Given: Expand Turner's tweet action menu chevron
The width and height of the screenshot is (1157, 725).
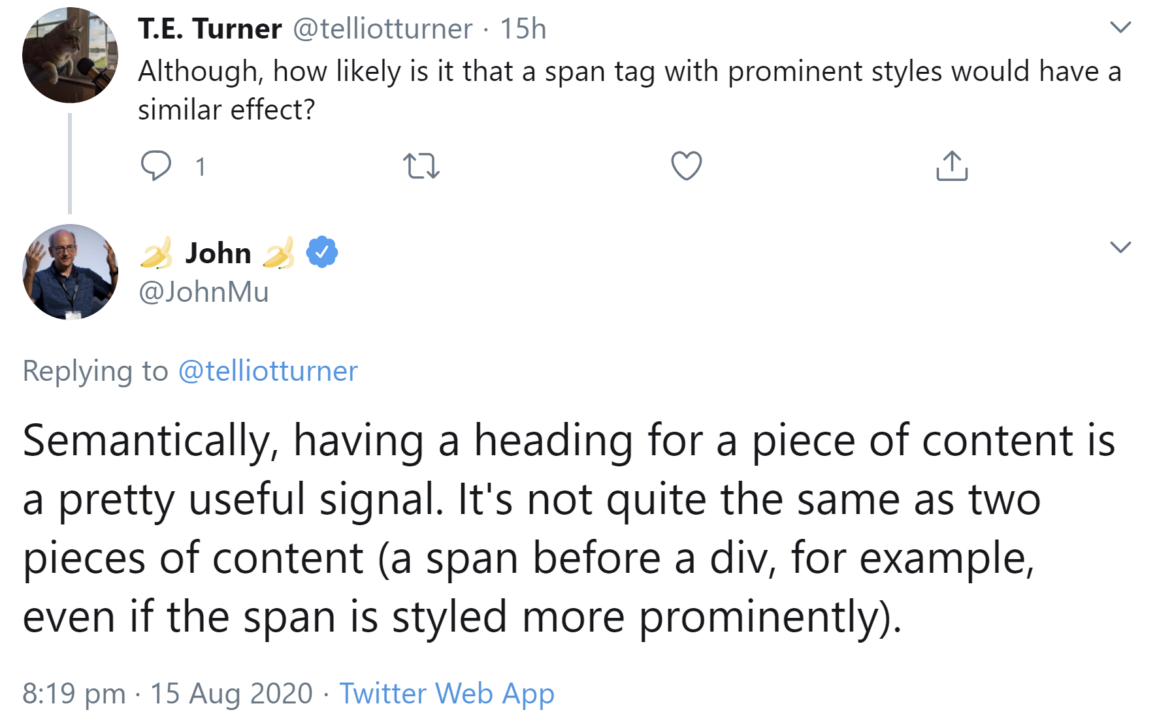Looking at the screenshot, I should point(1121,26).
